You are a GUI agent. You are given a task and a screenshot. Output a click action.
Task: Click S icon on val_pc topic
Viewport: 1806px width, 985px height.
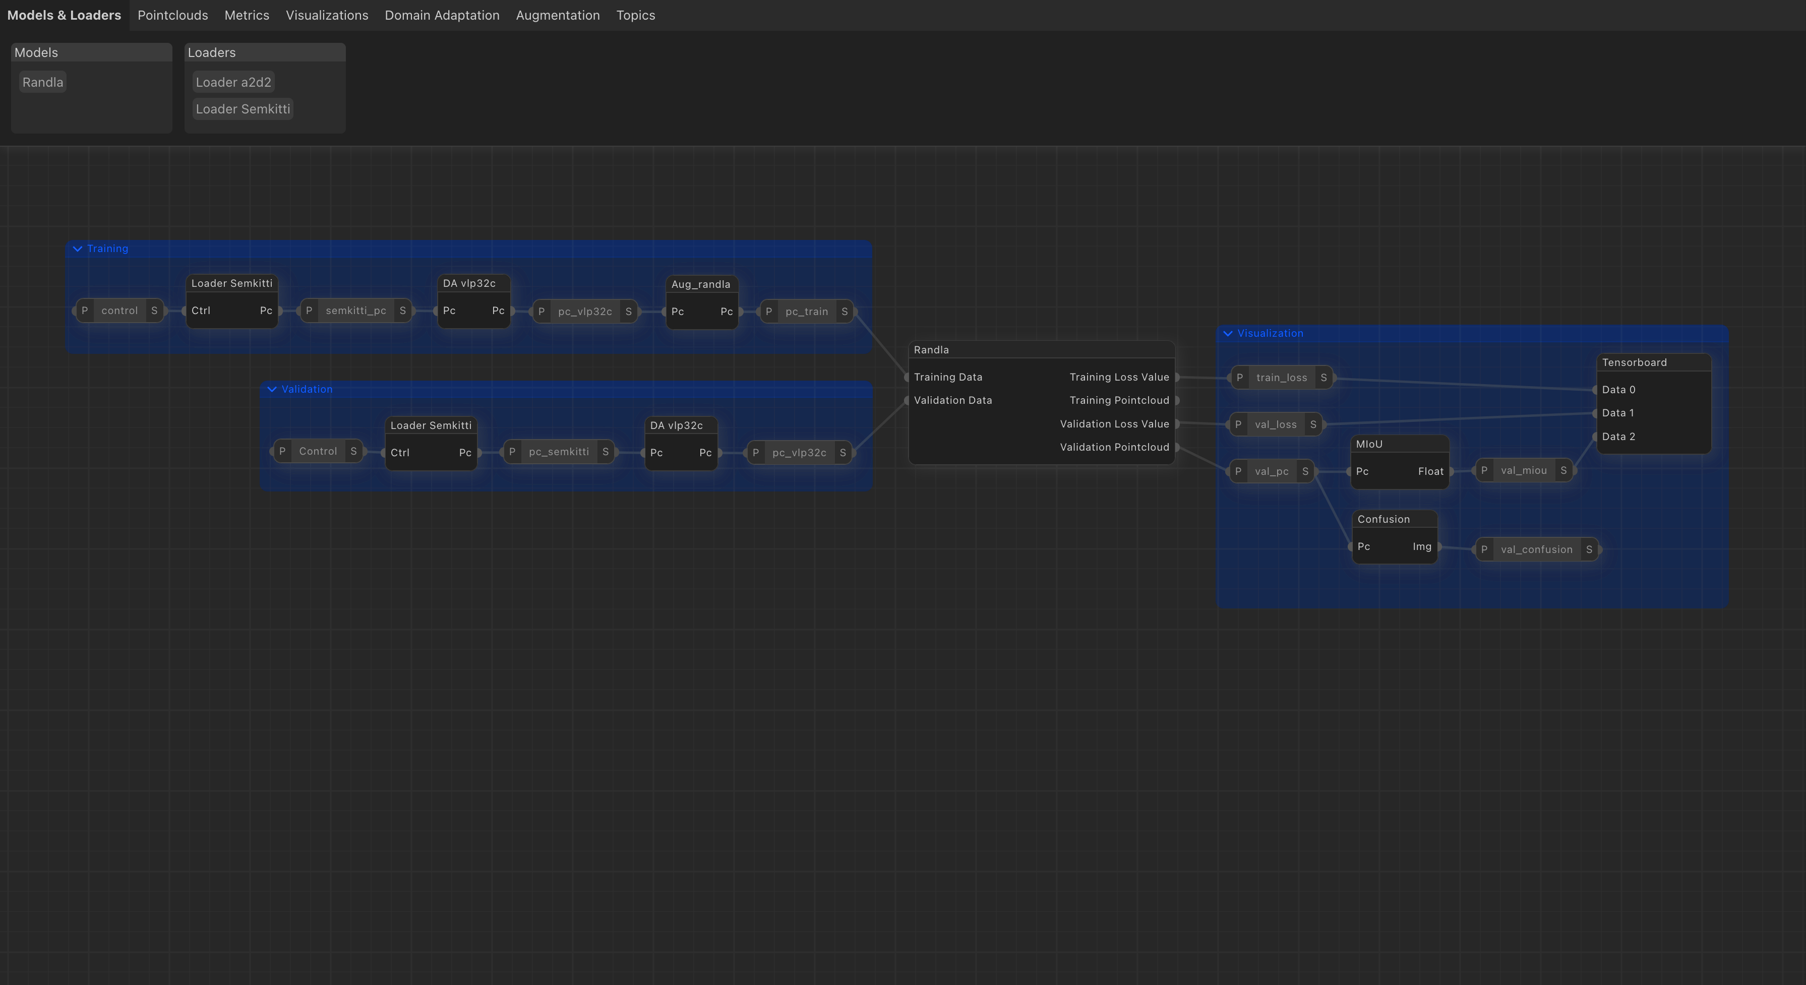point(1305,472)
